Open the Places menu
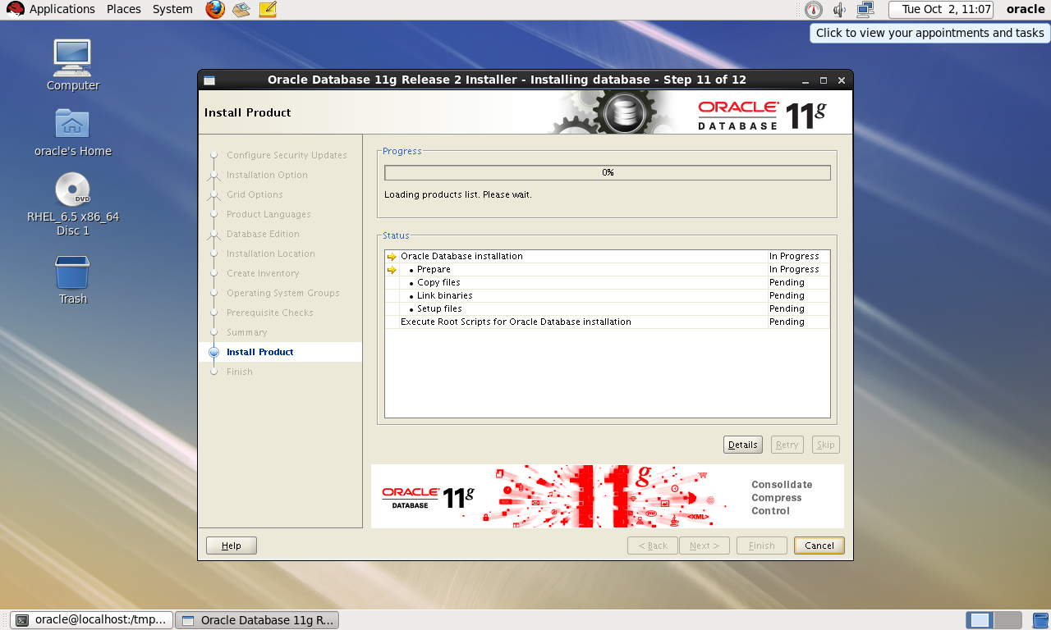 [x=124, y=9]
